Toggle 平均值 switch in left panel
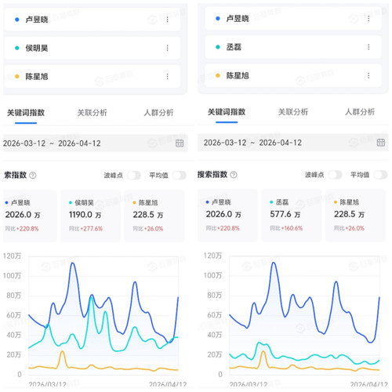This screenshot has width=392, height=392. (x=180, y=175)
